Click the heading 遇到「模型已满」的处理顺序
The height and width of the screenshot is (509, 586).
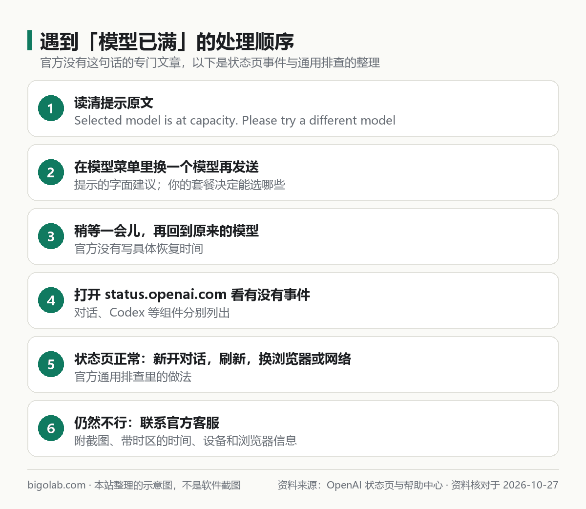click(x=167, y=42)
